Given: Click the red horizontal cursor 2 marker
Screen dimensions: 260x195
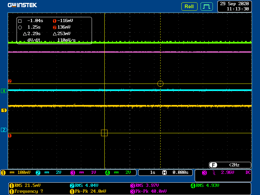Looking at the screenshot, I should click(10, 81).
